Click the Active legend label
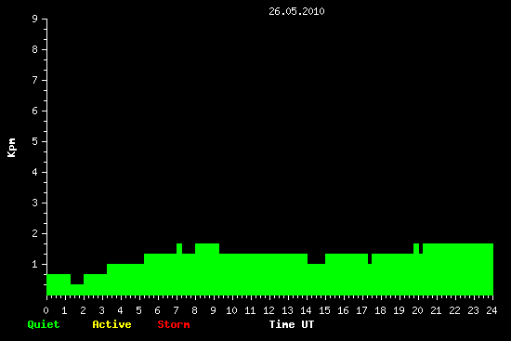511x341 pixels. 111,324
